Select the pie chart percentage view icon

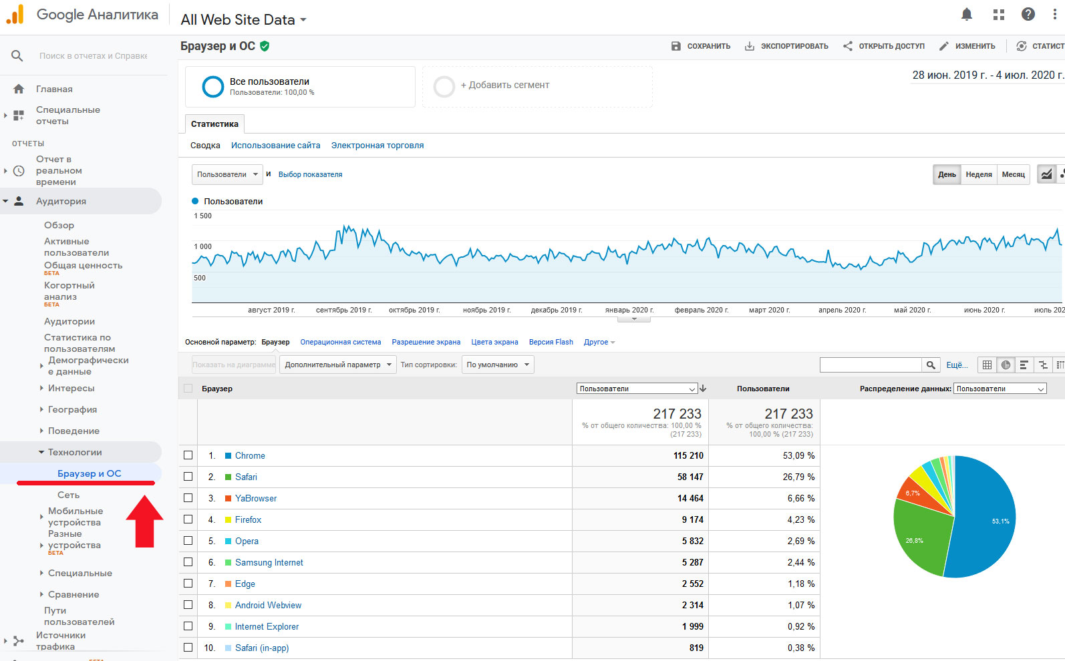click(1006, 365)
